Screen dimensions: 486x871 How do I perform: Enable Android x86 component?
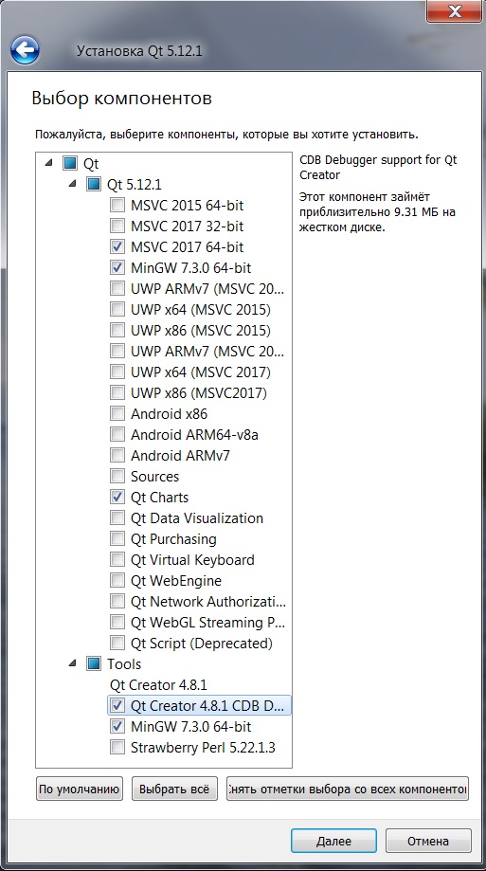(x=117, y=414)
